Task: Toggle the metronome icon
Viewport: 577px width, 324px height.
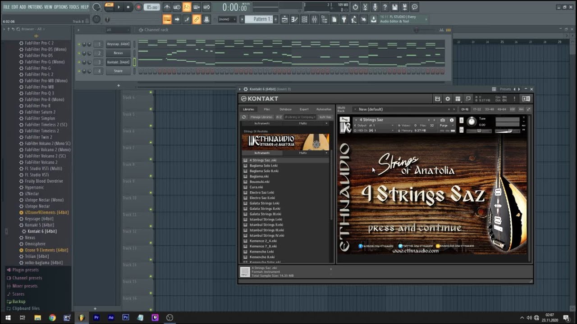Action: (167, 7)
